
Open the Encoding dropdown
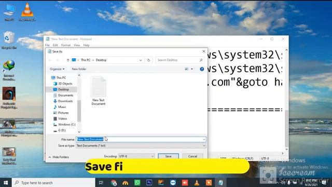tap(136, 156)
